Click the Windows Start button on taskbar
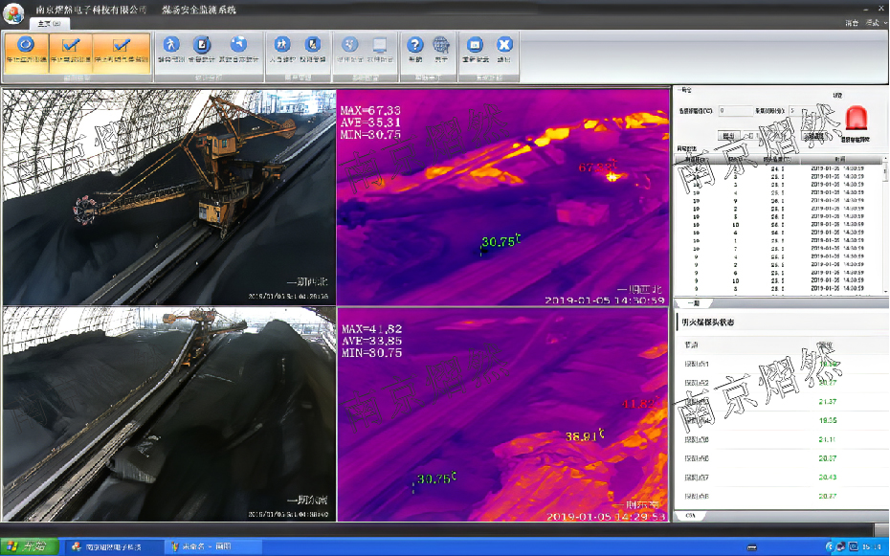Screen dimensions: 890x556 [31, 546]
